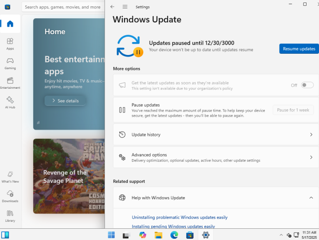Click the Advanced options gears icon
The width and height of the screenshot is (319, 240).
click(x=122, y=157)
